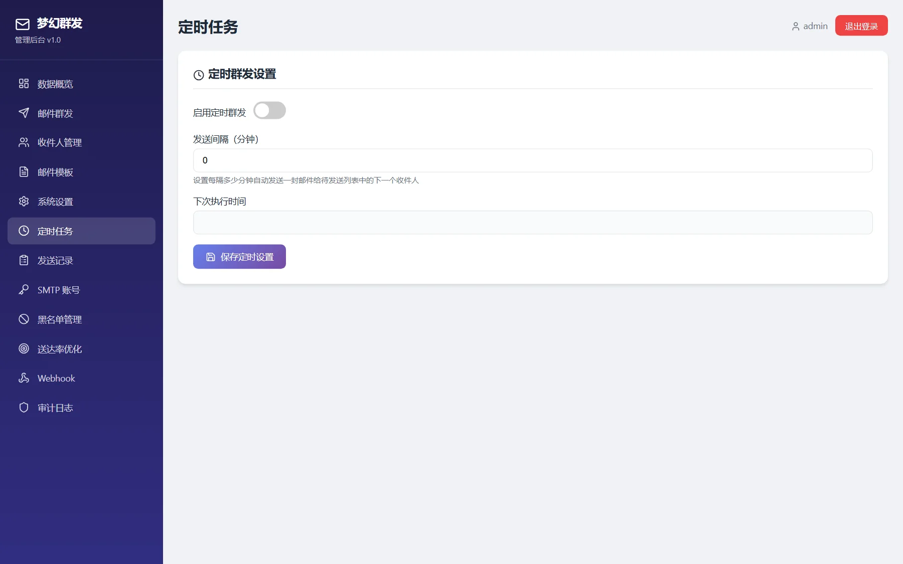Click the user icon beside admin

click(796, 27)
